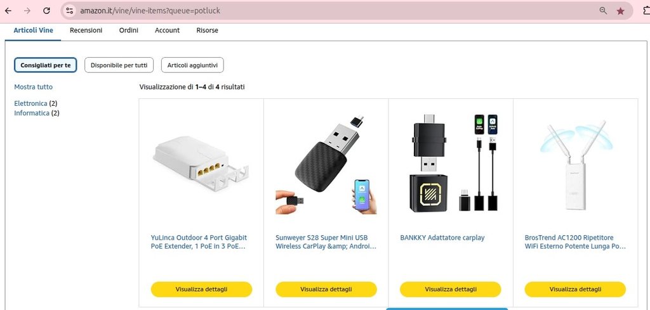Switch to the Ordini tab
The height and width of the screenshot is (310, 650).
click(129, 30)
